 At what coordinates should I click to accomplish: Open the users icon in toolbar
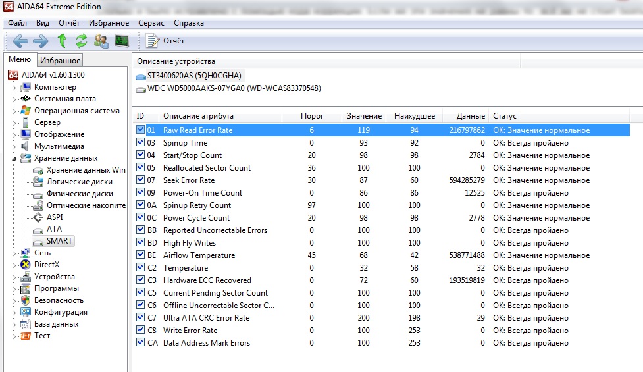click(101, 41)
